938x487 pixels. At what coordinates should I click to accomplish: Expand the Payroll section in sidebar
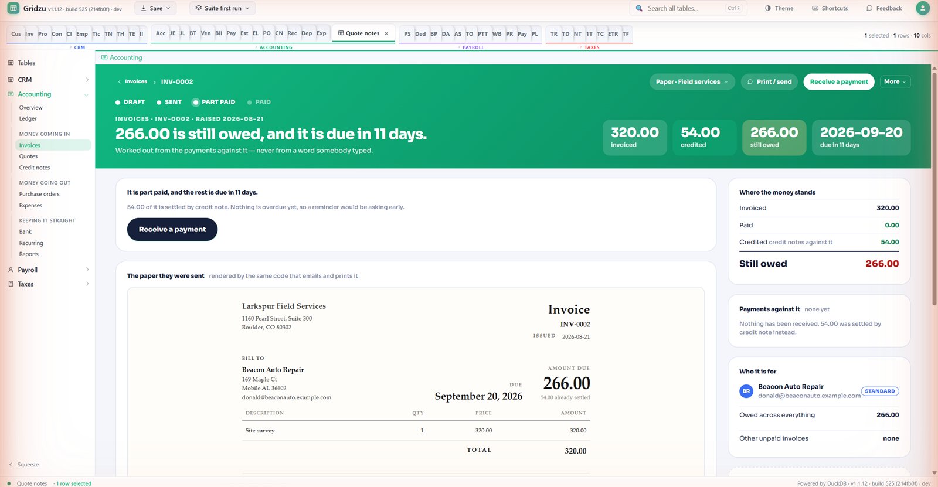tap(87, 270)
